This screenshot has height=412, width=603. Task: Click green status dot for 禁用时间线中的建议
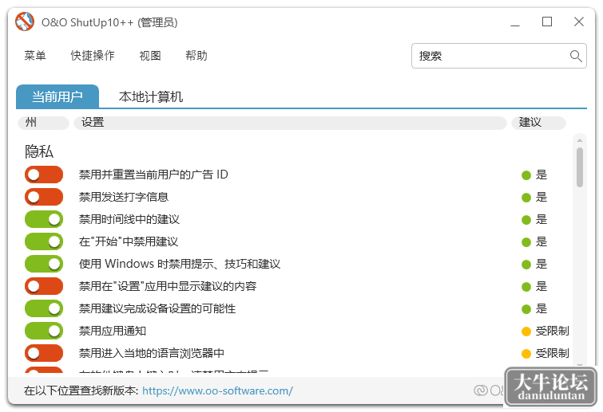[526, 220]
